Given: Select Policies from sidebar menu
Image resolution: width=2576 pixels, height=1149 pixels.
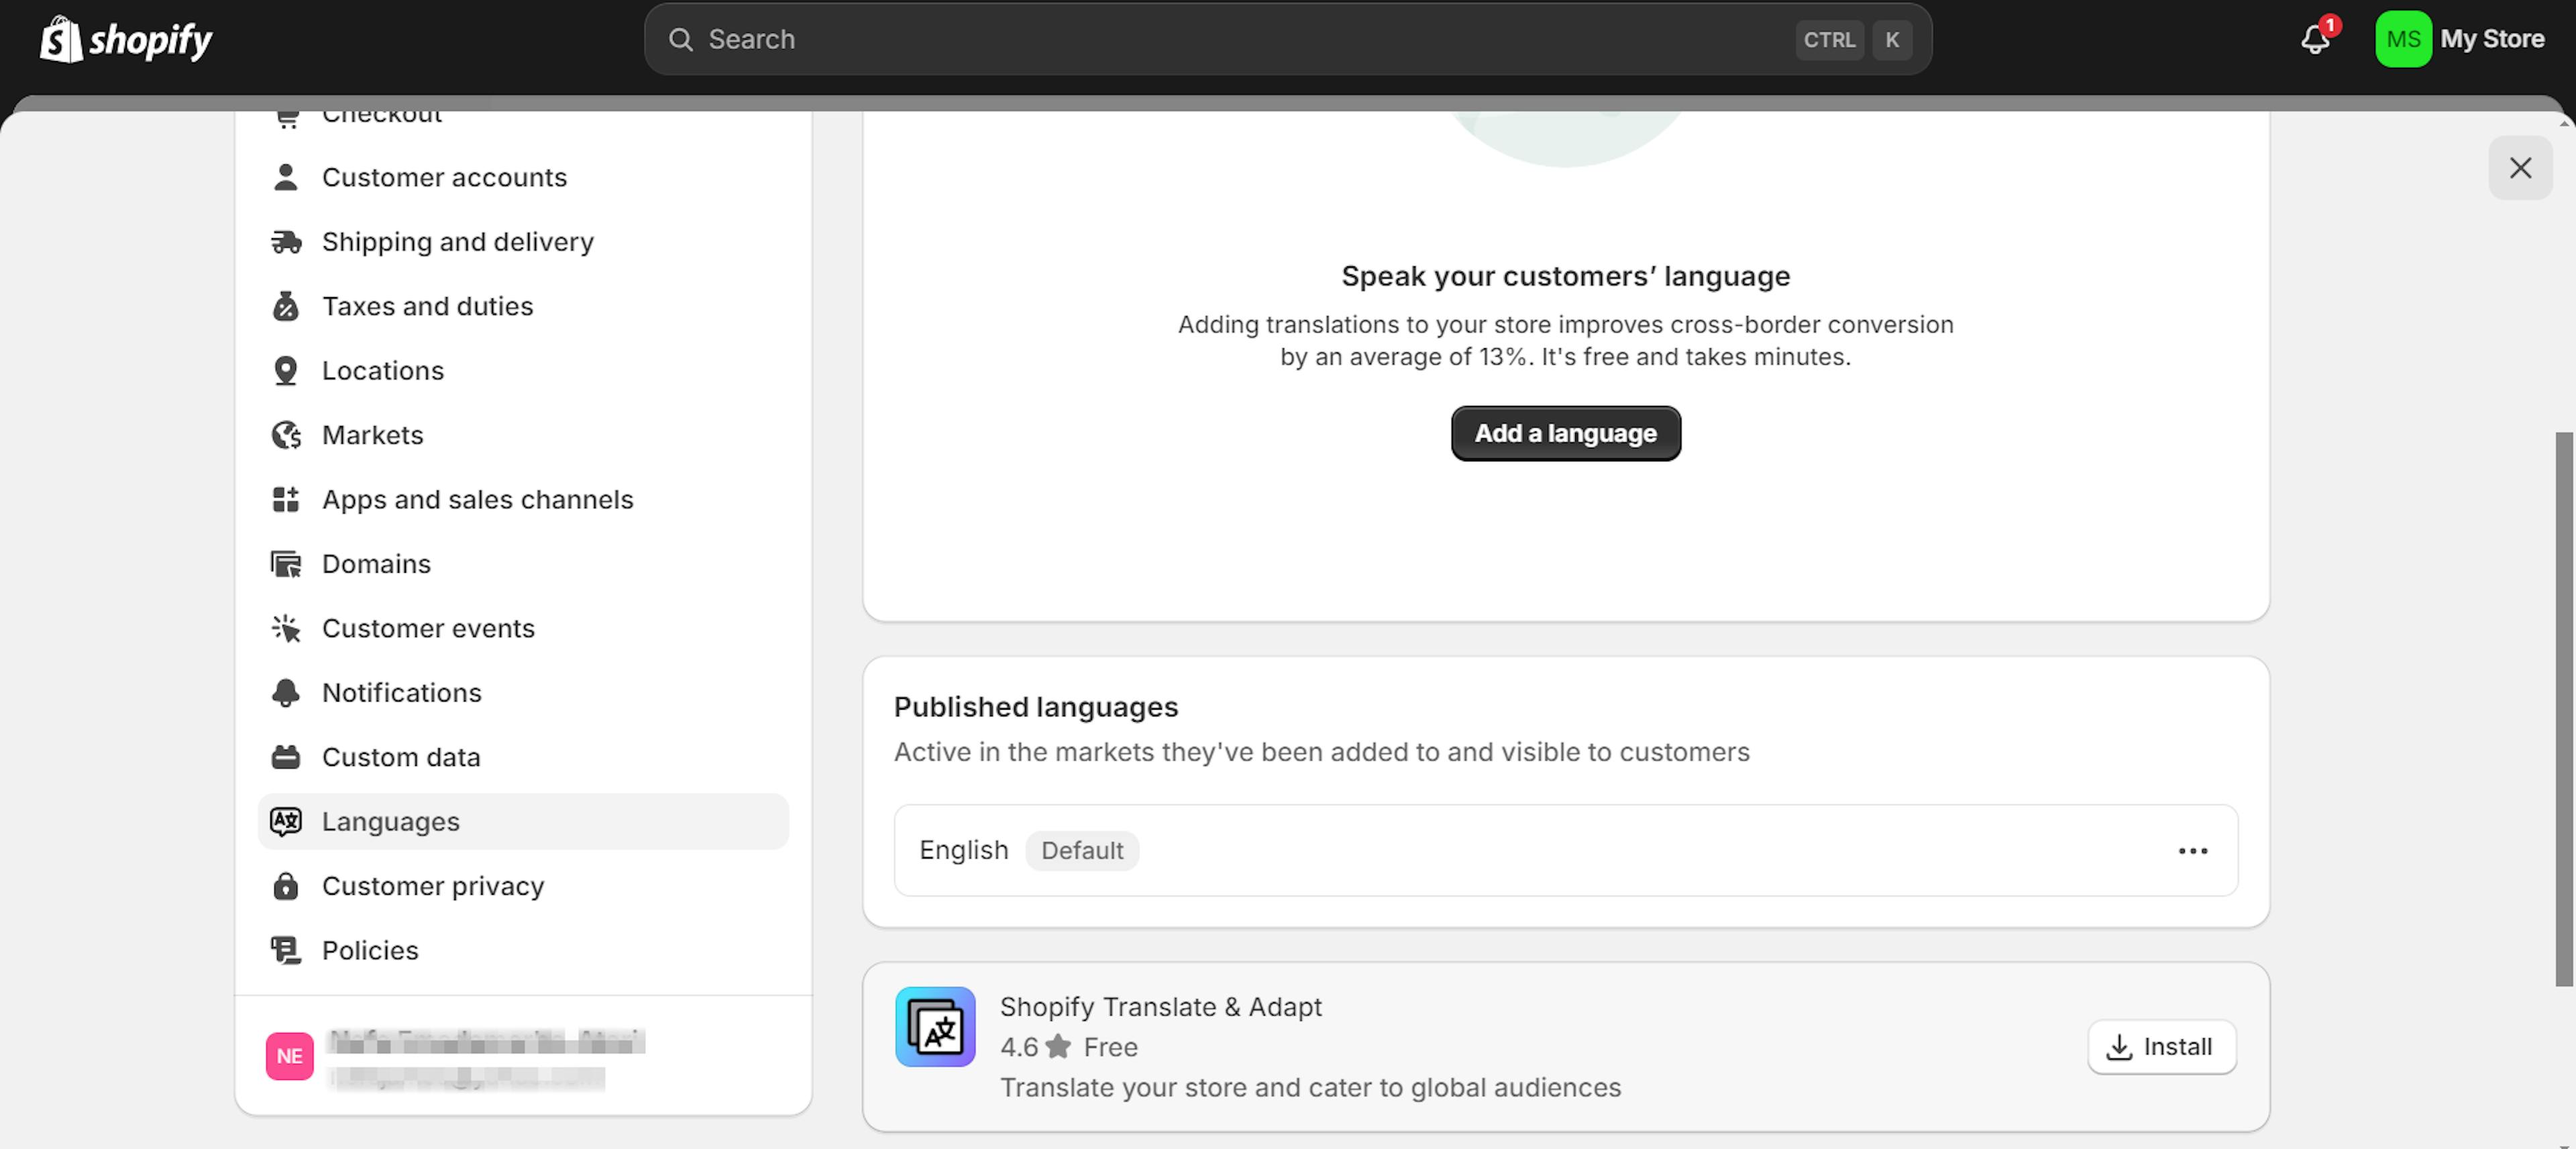Looking at the screenshot, I should [x=370, y=950].
